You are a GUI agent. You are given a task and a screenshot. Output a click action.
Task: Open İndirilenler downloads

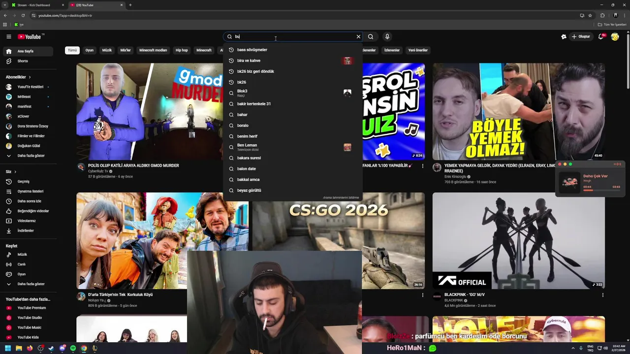coord(28,231)
